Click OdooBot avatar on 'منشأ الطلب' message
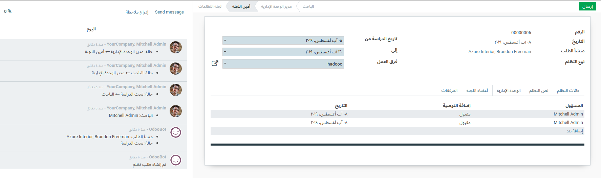The width and height of the screenshot is (601, 178). click(175, 132)
